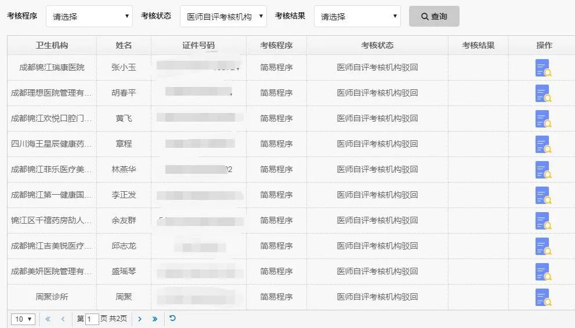Open detail view icon for 章程

544,144
